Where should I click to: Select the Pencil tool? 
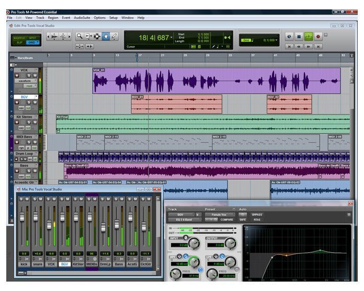(114, 36)
